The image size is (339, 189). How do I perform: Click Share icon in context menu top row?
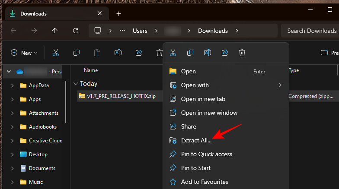tap(225, 53)
